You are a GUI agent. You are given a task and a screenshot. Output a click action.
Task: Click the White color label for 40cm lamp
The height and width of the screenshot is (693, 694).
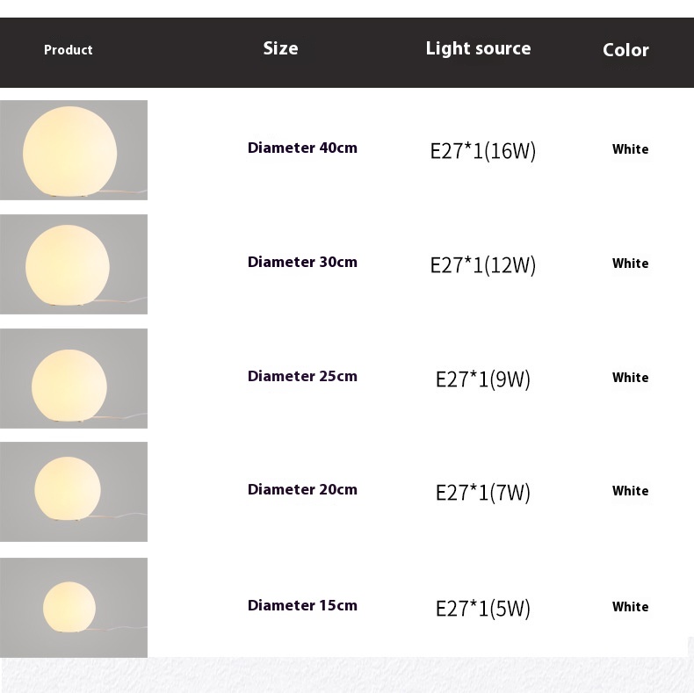click(630, 149)
